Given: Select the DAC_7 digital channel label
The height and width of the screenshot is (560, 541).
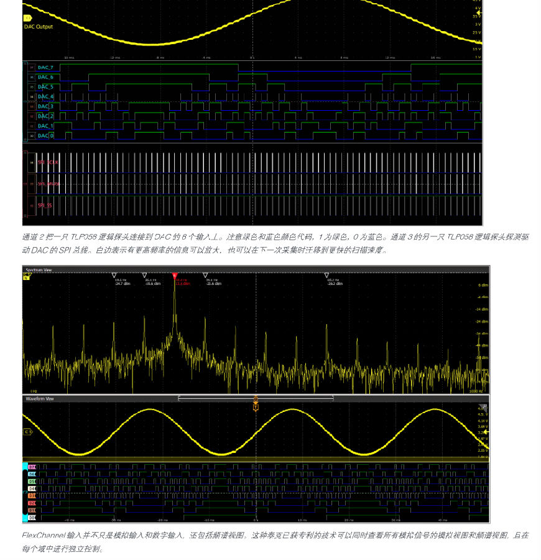Looking at the screenshot, I should [x=45, y=67].
